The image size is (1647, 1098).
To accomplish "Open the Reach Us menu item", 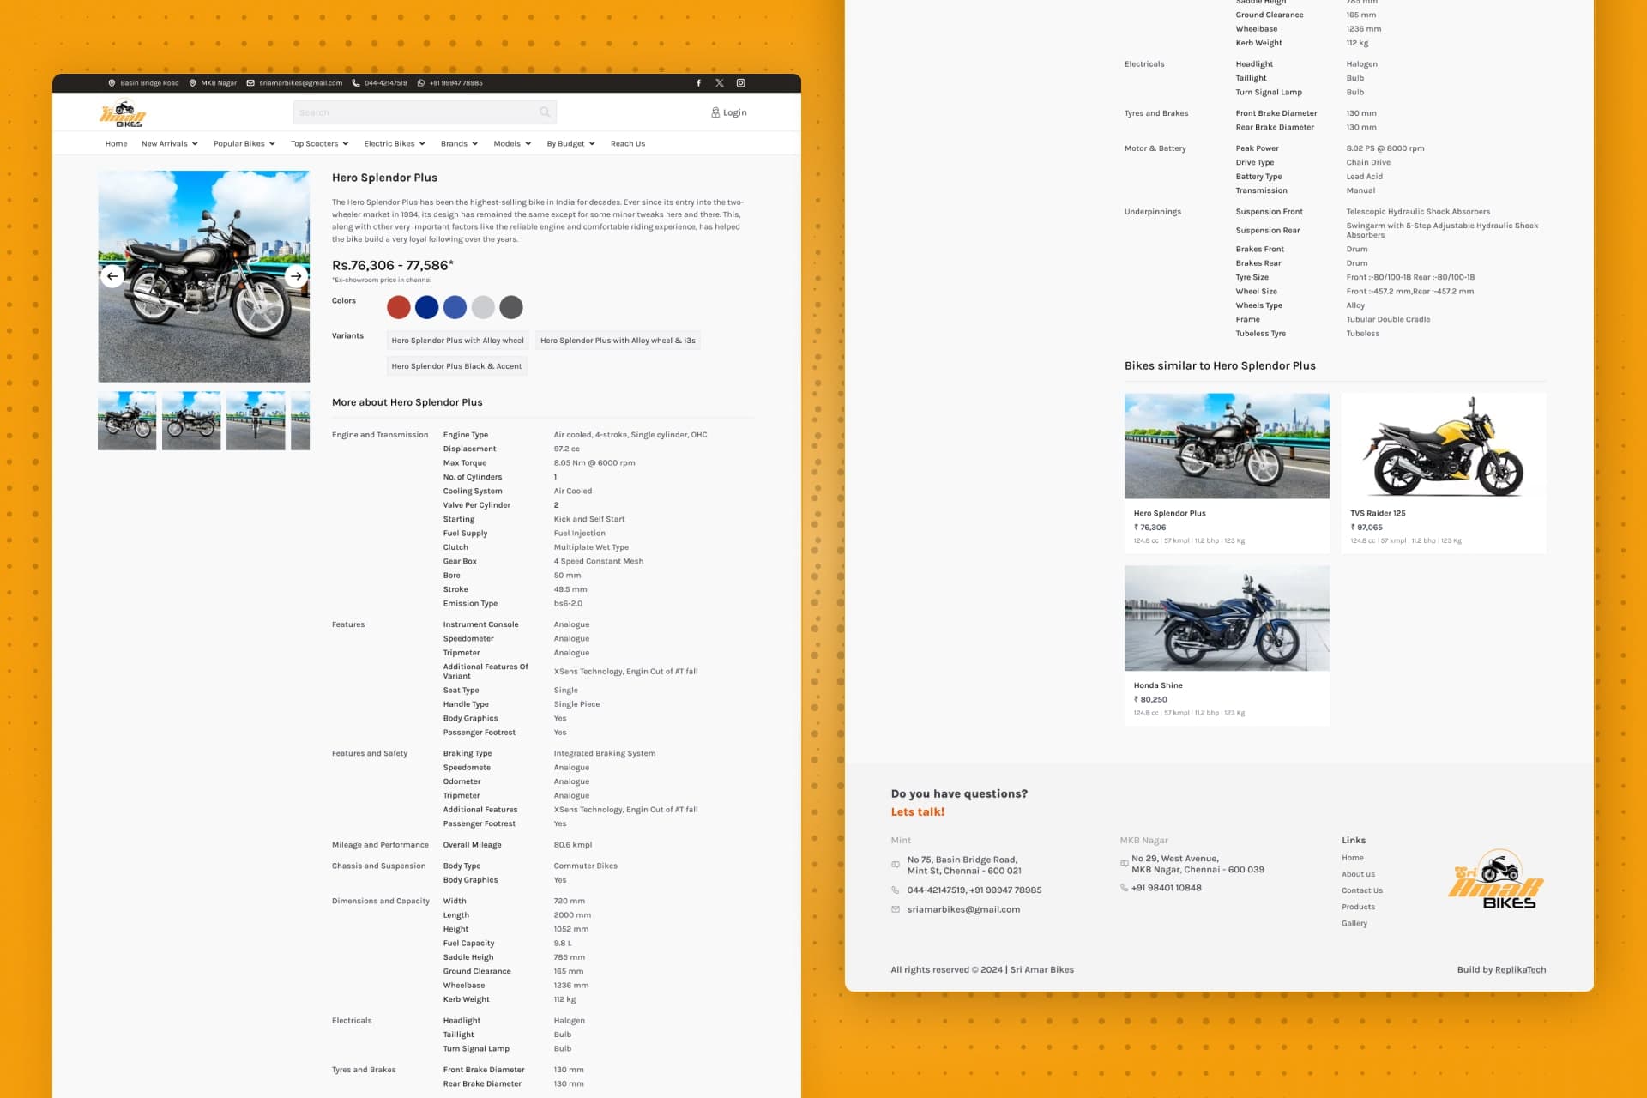I will tap(628, 143).
